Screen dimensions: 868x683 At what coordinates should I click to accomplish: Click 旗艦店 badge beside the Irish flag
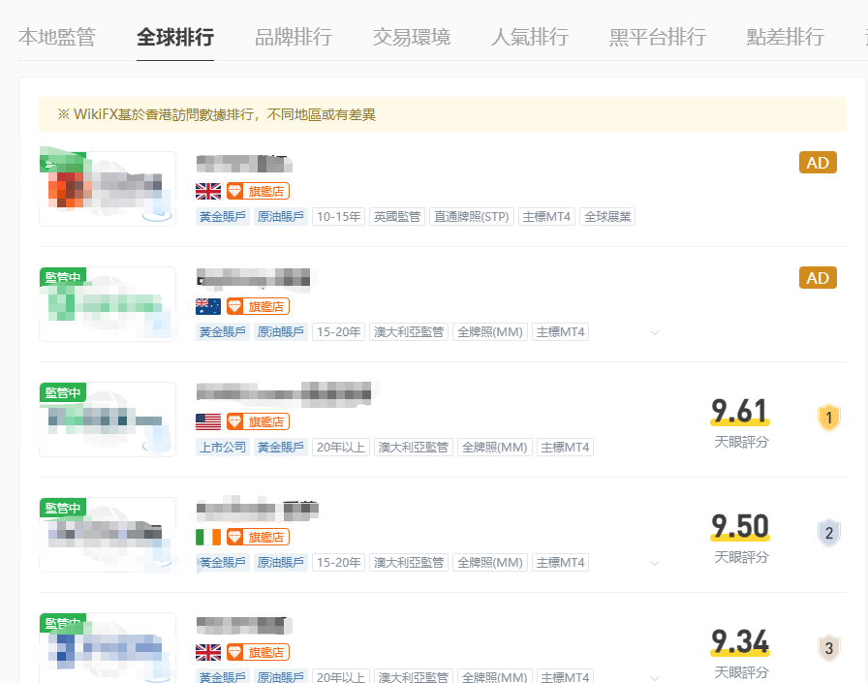258,537
